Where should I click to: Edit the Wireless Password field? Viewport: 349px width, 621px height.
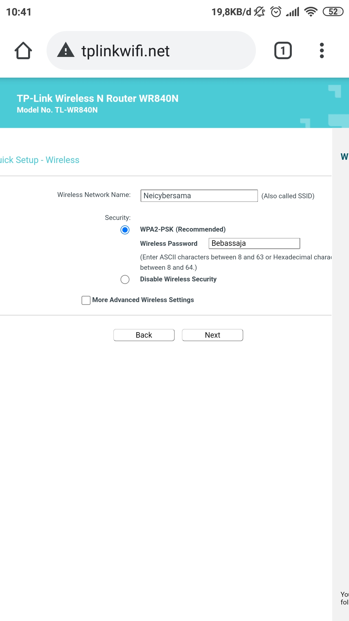click(x=254, y=243)
